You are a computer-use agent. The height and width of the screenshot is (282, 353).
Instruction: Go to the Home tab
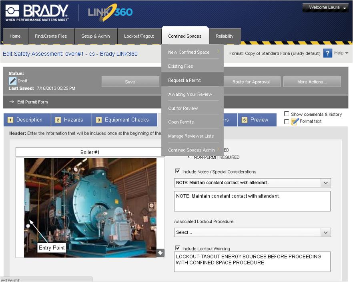tap(15, 36)
